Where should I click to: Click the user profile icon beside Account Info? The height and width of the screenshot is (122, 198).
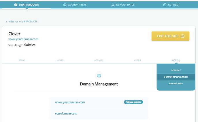pyautogui.click(x=65, y=5)
